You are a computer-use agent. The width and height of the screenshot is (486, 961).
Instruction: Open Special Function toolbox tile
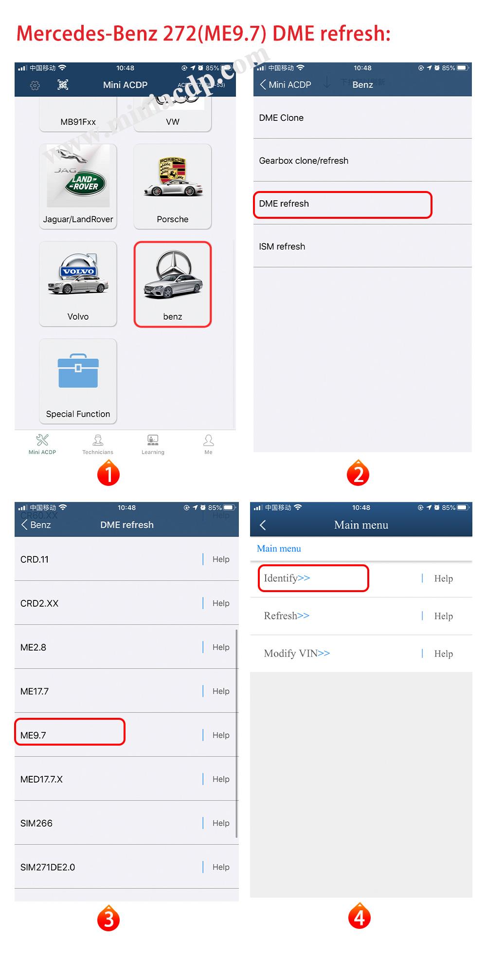pos(78,382)
